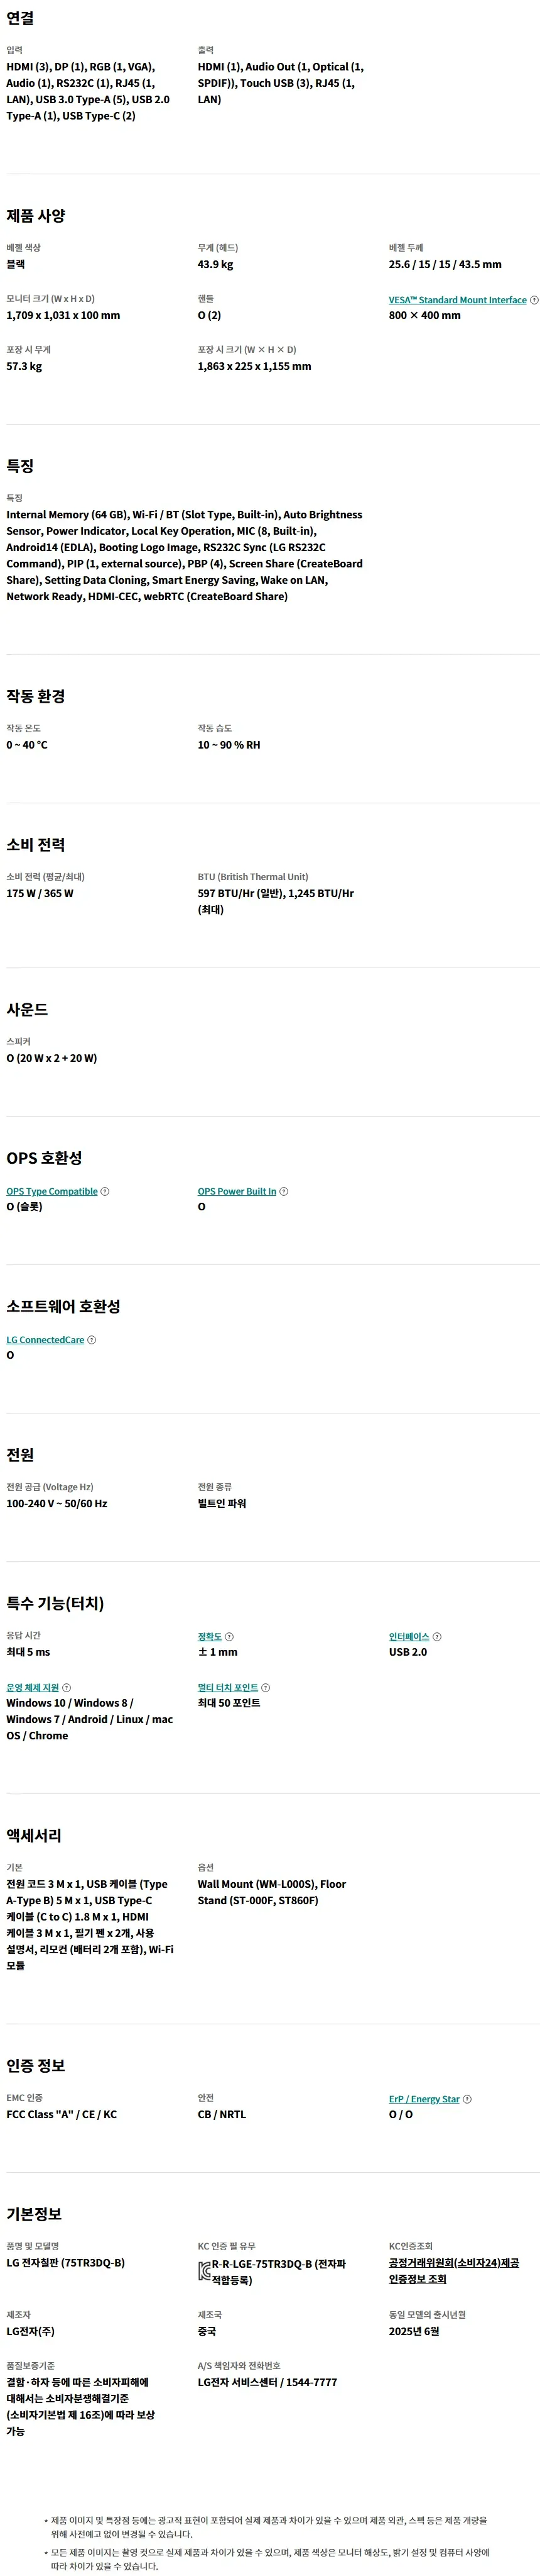The width and height of the screenshot is (540, 2576).
Task: Open the OPS Power Built In link
Action: 237,1191
